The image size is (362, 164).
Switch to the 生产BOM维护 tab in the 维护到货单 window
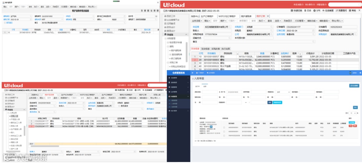67,95
